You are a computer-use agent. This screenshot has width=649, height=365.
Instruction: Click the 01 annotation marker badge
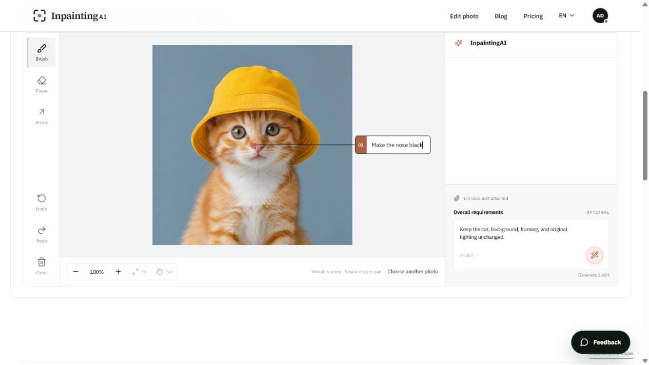[x=361, y=145]
